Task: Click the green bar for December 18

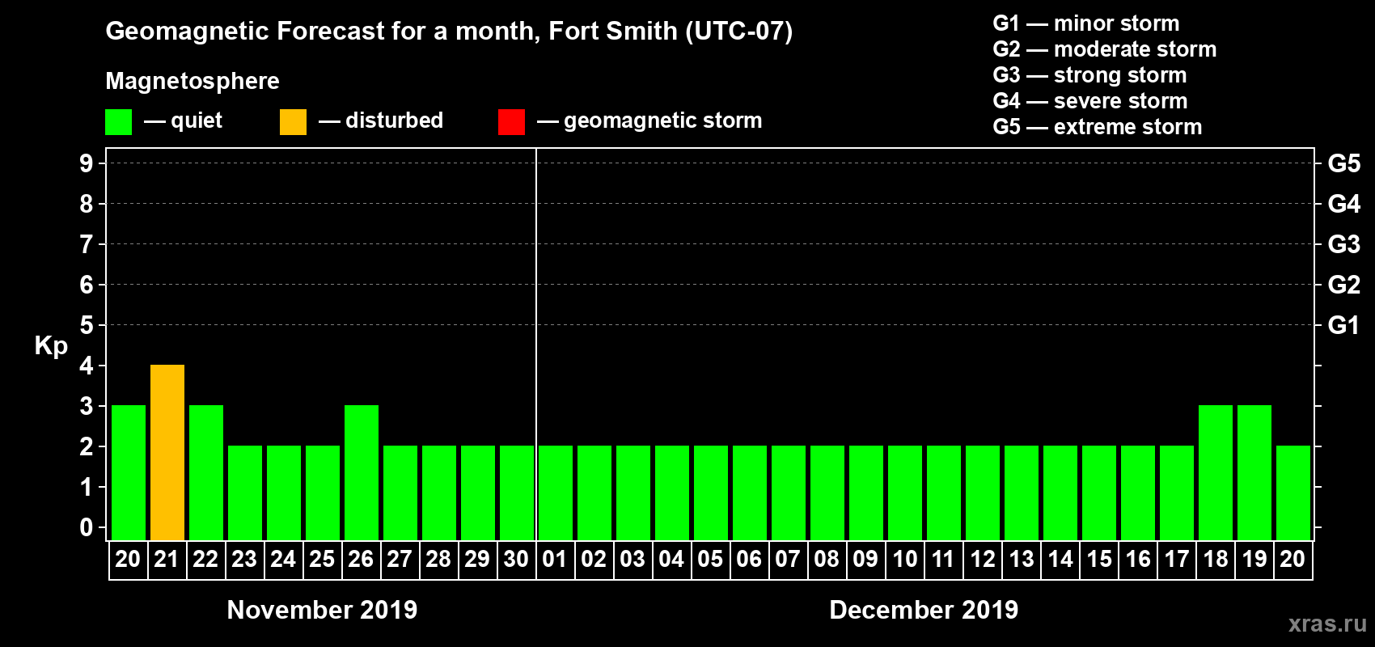Action: (1215, 472)
